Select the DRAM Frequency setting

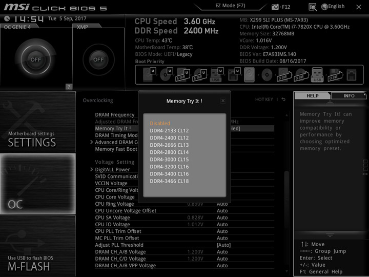point(115,115)
